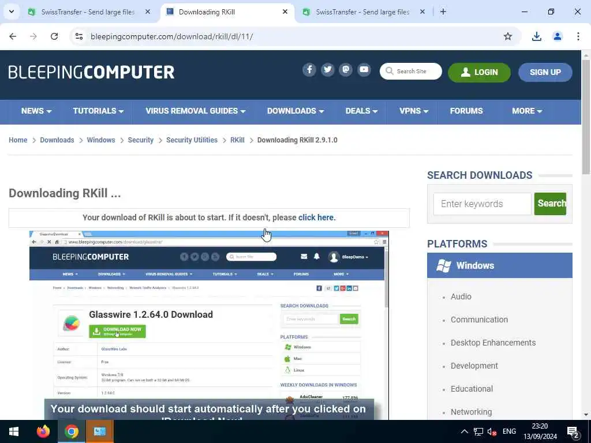Open BleepingComputer YouTube channel icon
The width and height of the screenshot is (591, 443).
click(x=364, y=70)
